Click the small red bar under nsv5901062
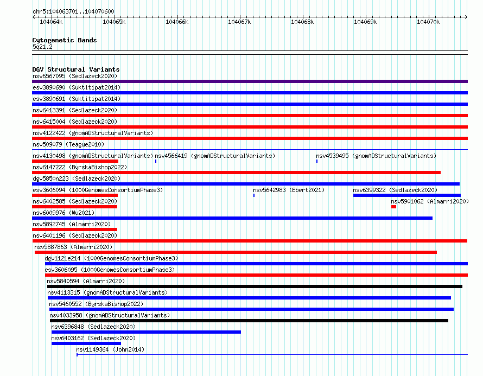The height and width of the screenshot is (376, 483). pos(393,207)
